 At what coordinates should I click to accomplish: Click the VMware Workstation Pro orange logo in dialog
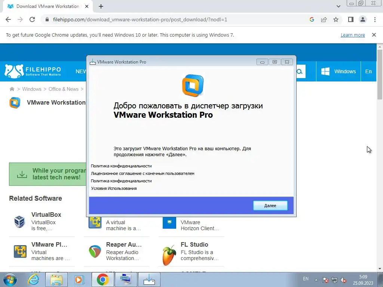[x=193, y=86]
